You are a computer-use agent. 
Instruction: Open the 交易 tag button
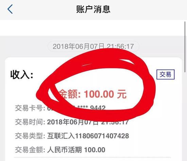click(166, 75)
